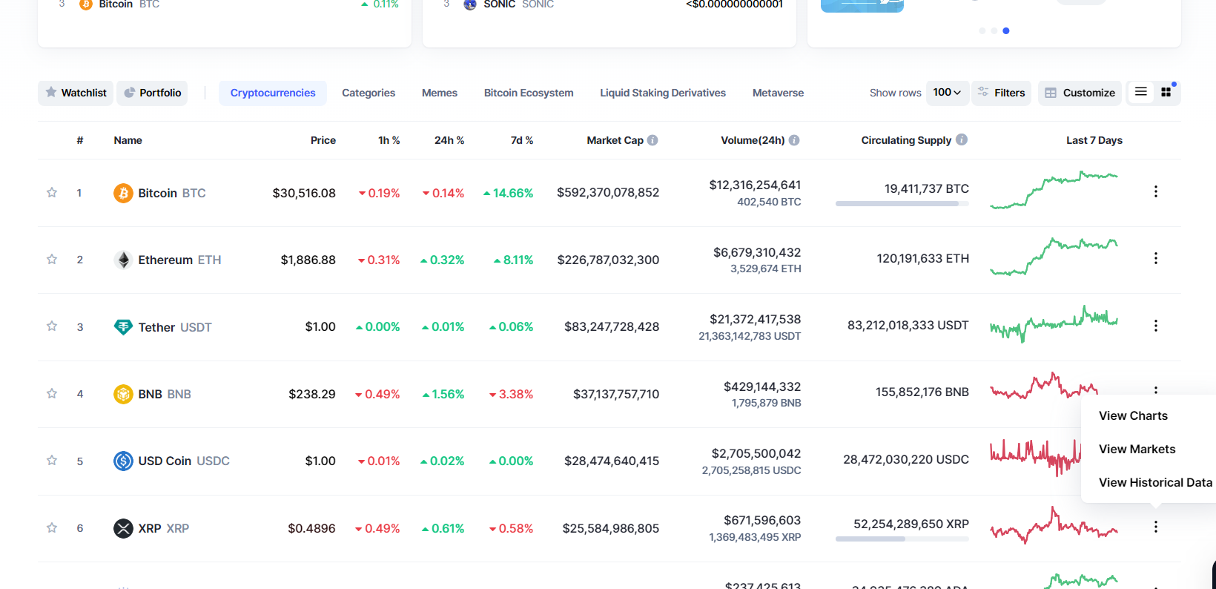This screenshot has height=589, width=1216.
Task: Open the Circulating Supply info icon
Action: (x=962, y=139)
